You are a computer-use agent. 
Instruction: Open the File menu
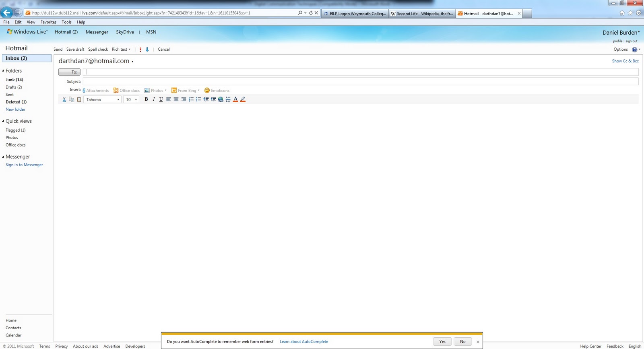tap(6, 22)
